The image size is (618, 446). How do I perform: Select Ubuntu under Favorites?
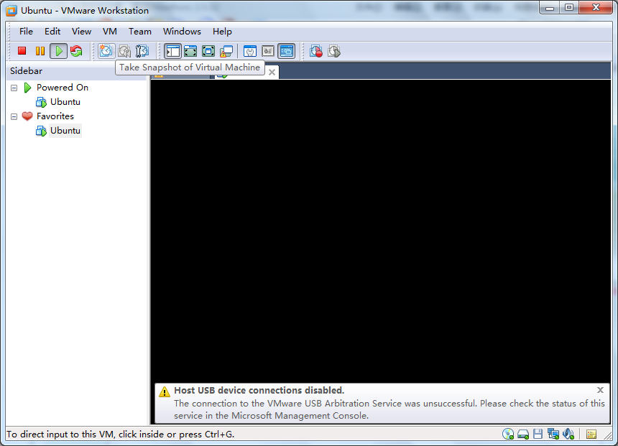pyautogui.click(x=65, y=131)
